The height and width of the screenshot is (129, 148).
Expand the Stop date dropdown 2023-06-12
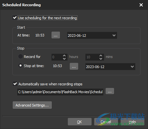(132, 66)
